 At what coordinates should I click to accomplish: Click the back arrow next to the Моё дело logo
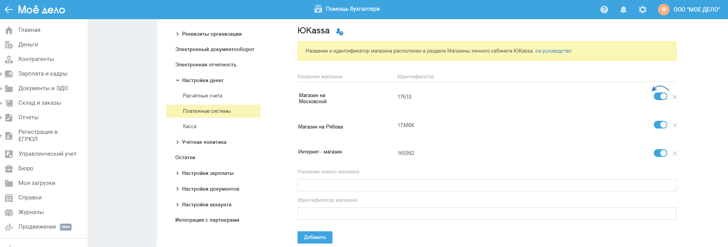pyautogui.click(x=8, y=10)
